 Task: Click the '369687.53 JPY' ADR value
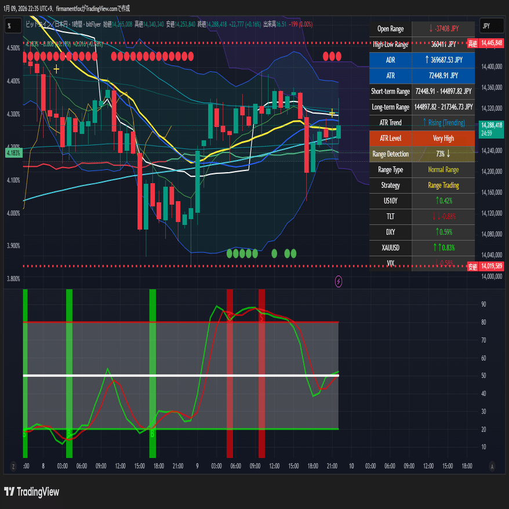(443, 60)
